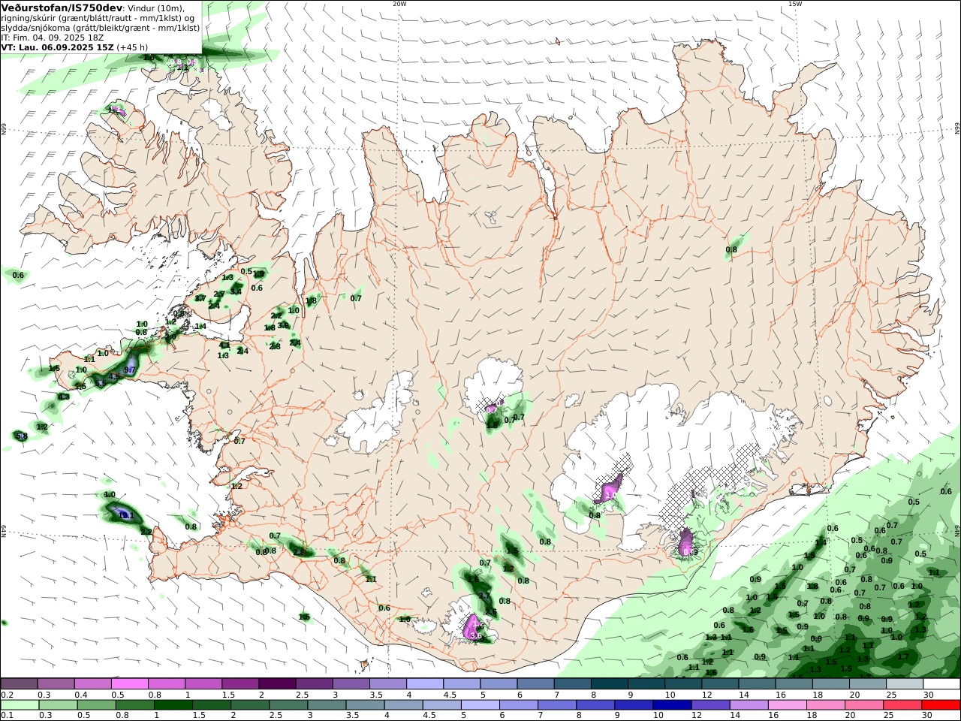This screenshot has width=961, height=721.
Task: Click the 30 label on the rain scale
Action: coord(928,716)
